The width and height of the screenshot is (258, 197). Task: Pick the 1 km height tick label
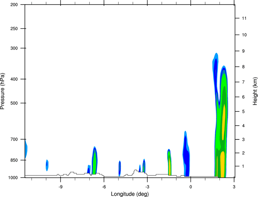(x=243, y=166)
